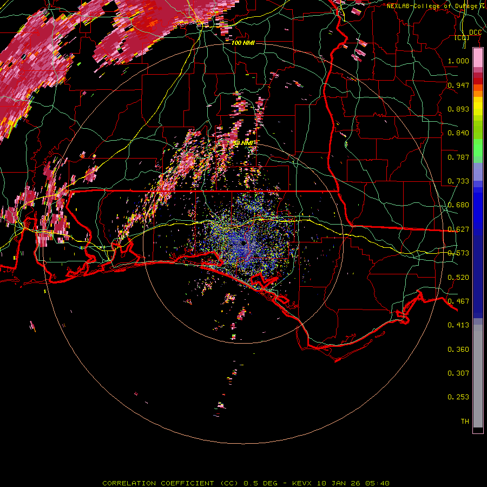This screenshot has height=487, width=487.
Task: Click the 100 NMI range ring label
Action: tap(243, 43)
